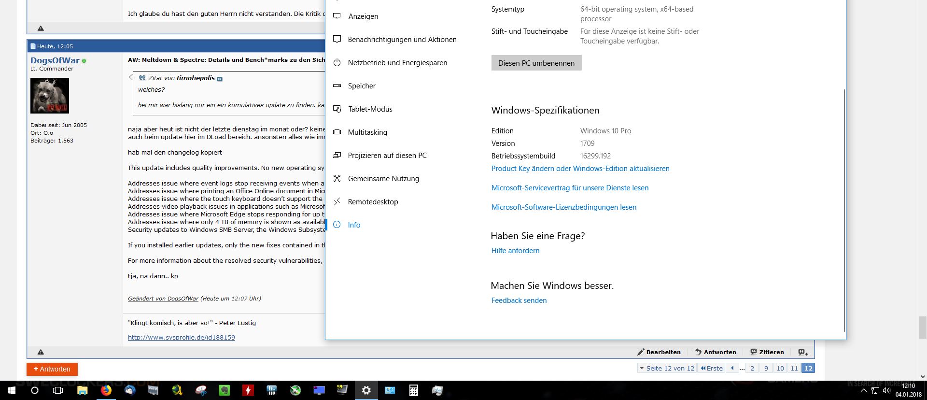This screenshot has width=927, height=400.
Task: Click the Remotedesktop sidebar icon
Action: [x=337, y=201]
